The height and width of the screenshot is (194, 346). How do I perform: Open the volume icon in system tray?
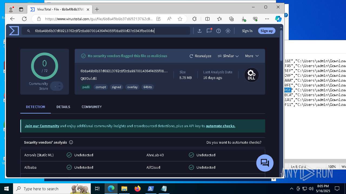pos(311,189)
